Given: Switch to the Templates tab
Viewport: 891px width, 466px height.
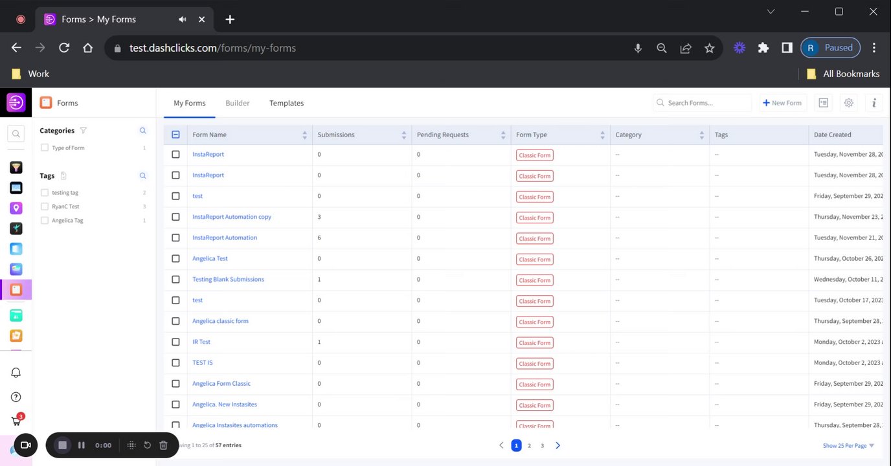Looking at the screenshot, I should [x=286, y=103].
